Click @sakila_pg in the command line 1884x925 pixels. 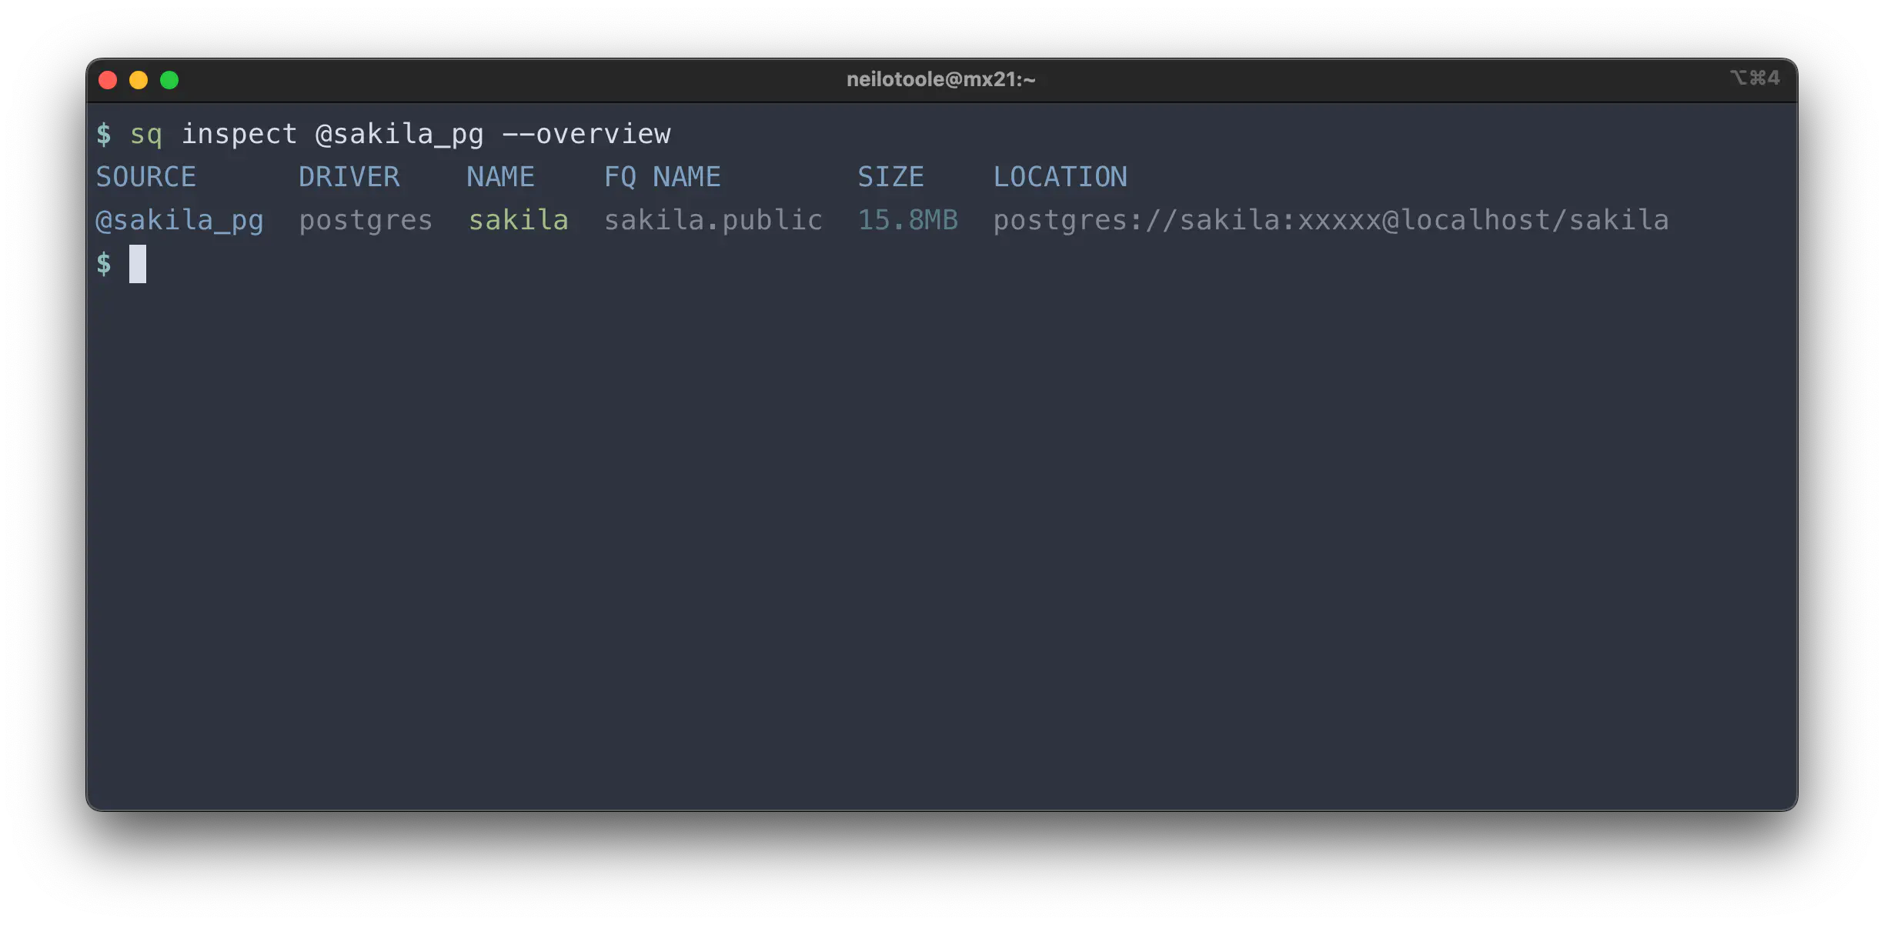tap(399, 135)
